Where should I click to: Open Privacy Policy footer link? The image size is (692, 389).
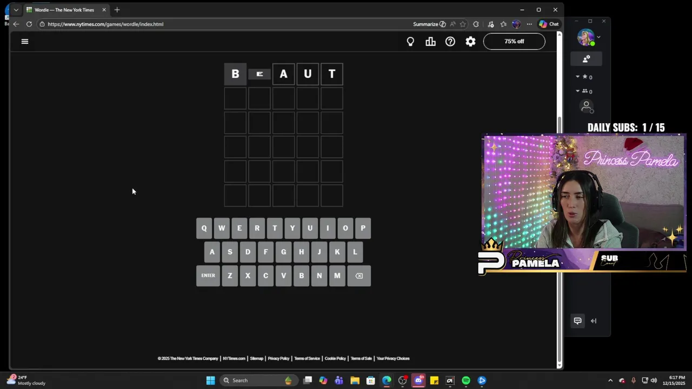point(278,359)
